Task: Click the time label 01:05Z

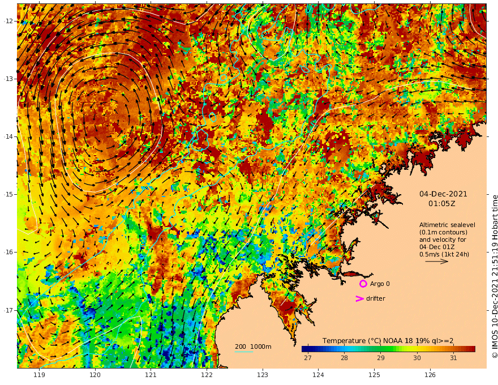Action: [442, 204]
